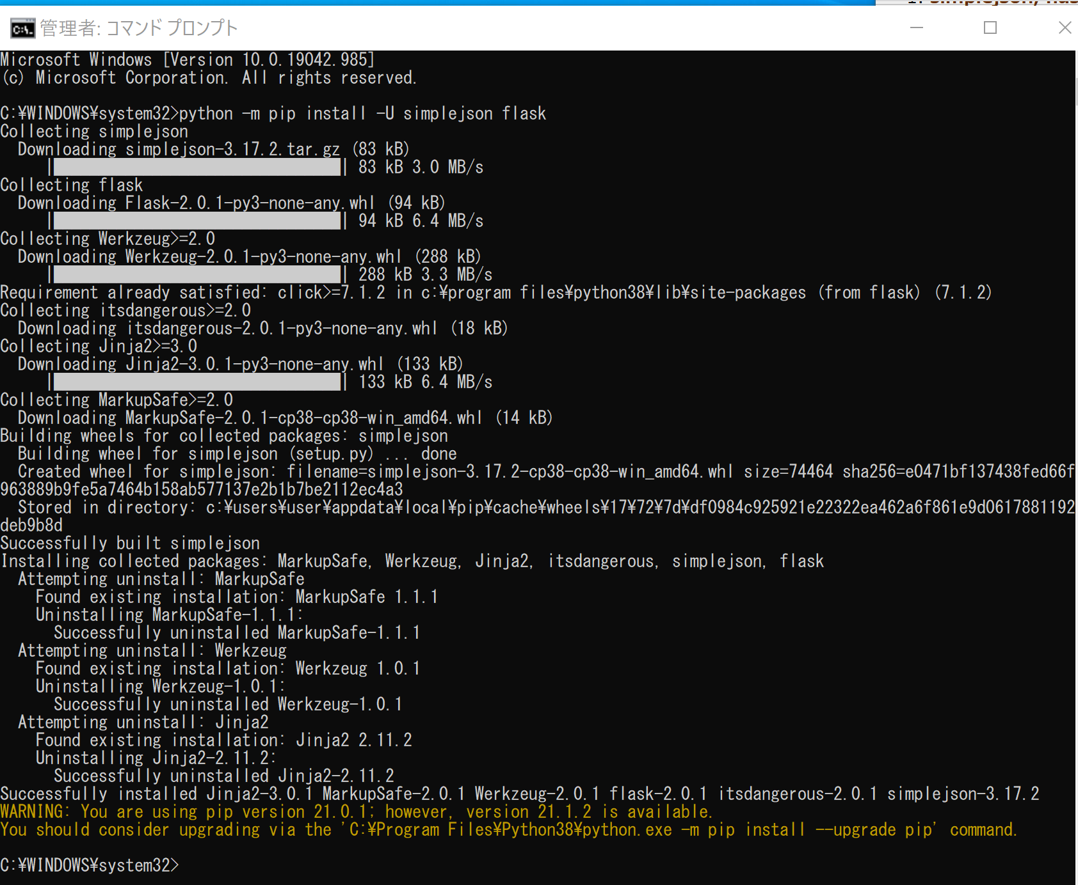Minimize the Command Prompt window
Screen dimensions: 1078x885
coord(916,27)
